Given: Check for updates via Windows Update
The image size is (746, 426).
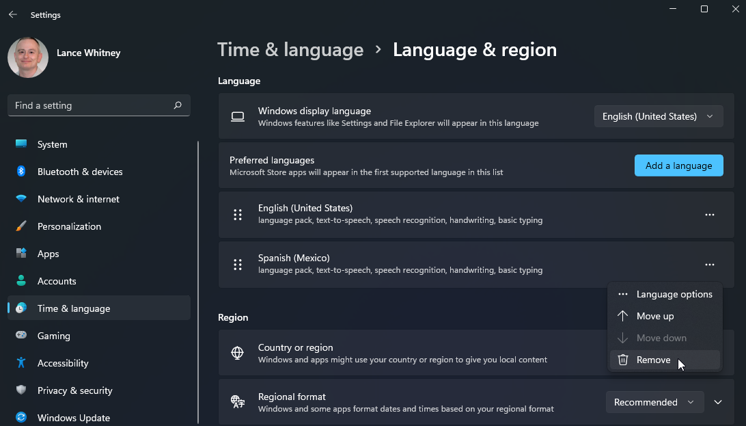Looking at the screenshot, I should coord(72,417).
